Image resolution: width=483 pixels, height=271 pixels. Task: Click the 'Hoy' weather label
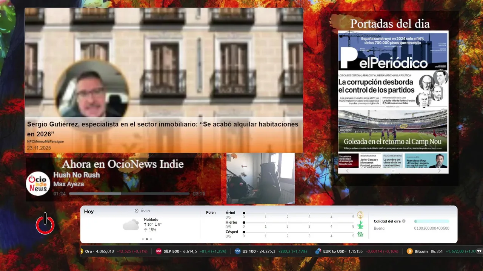pyautogui.click(x=89, y=212)
